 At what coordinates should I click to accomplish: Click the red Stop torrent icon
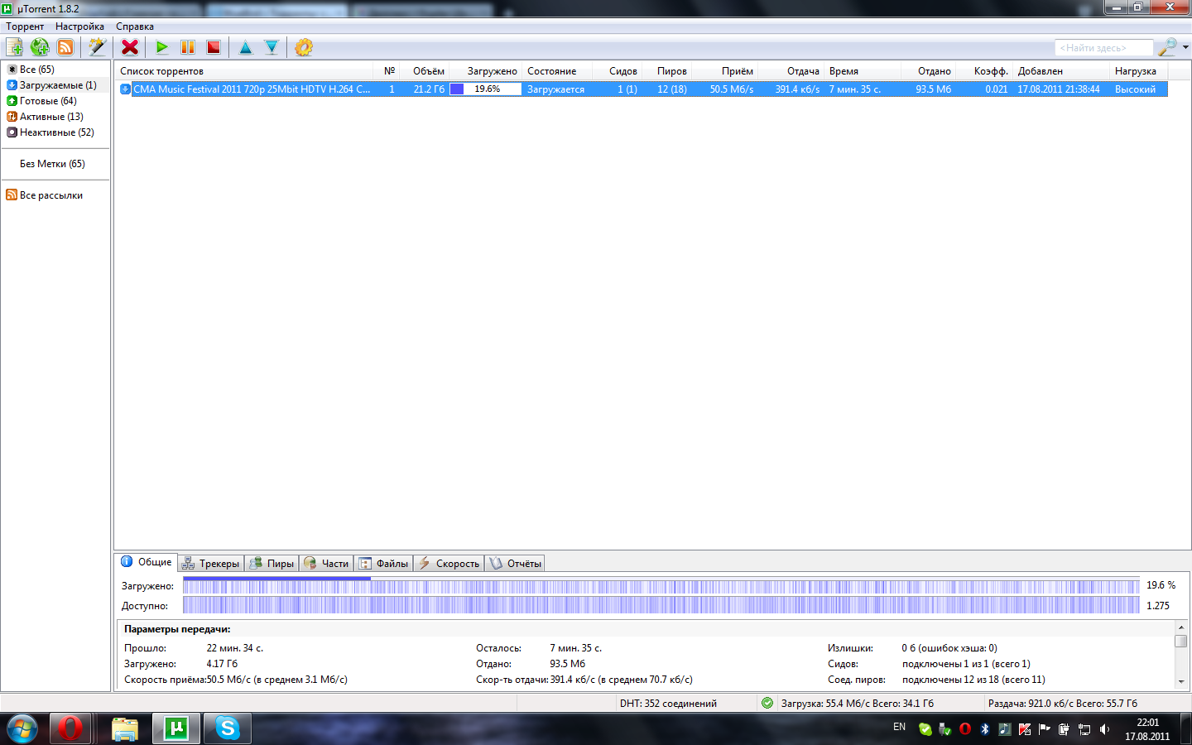coord(214,47)
